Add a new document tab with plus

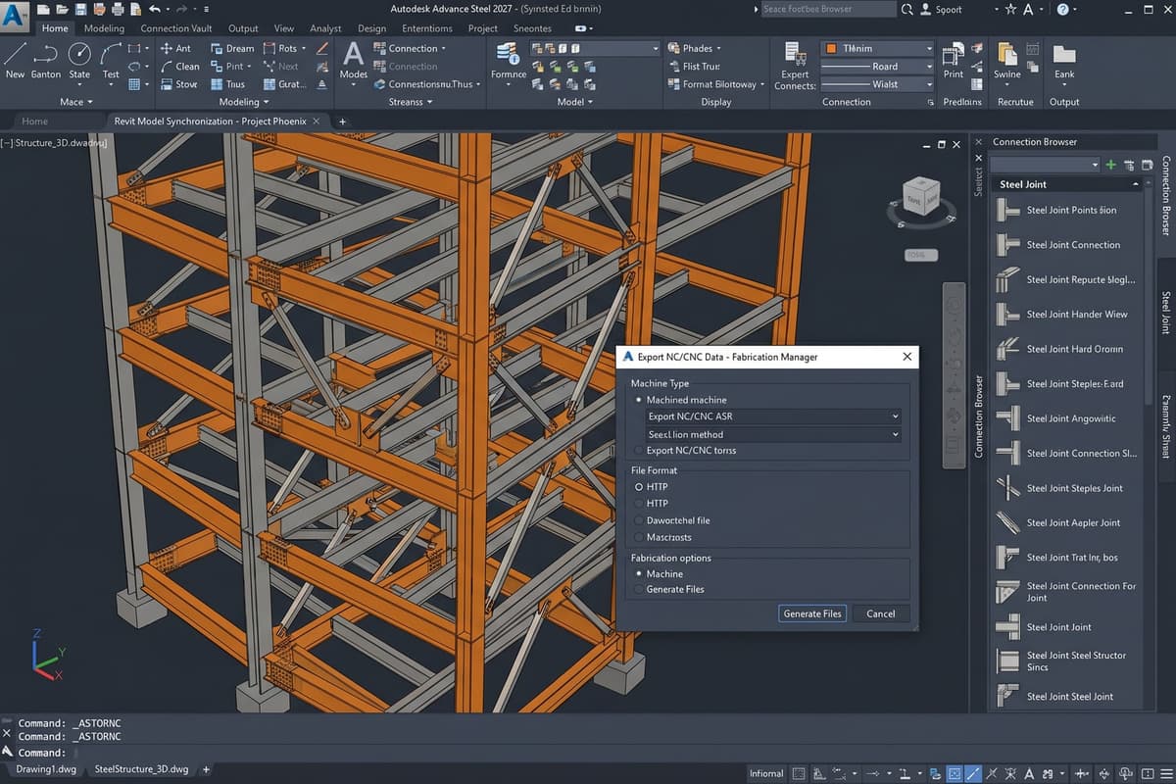342,121
